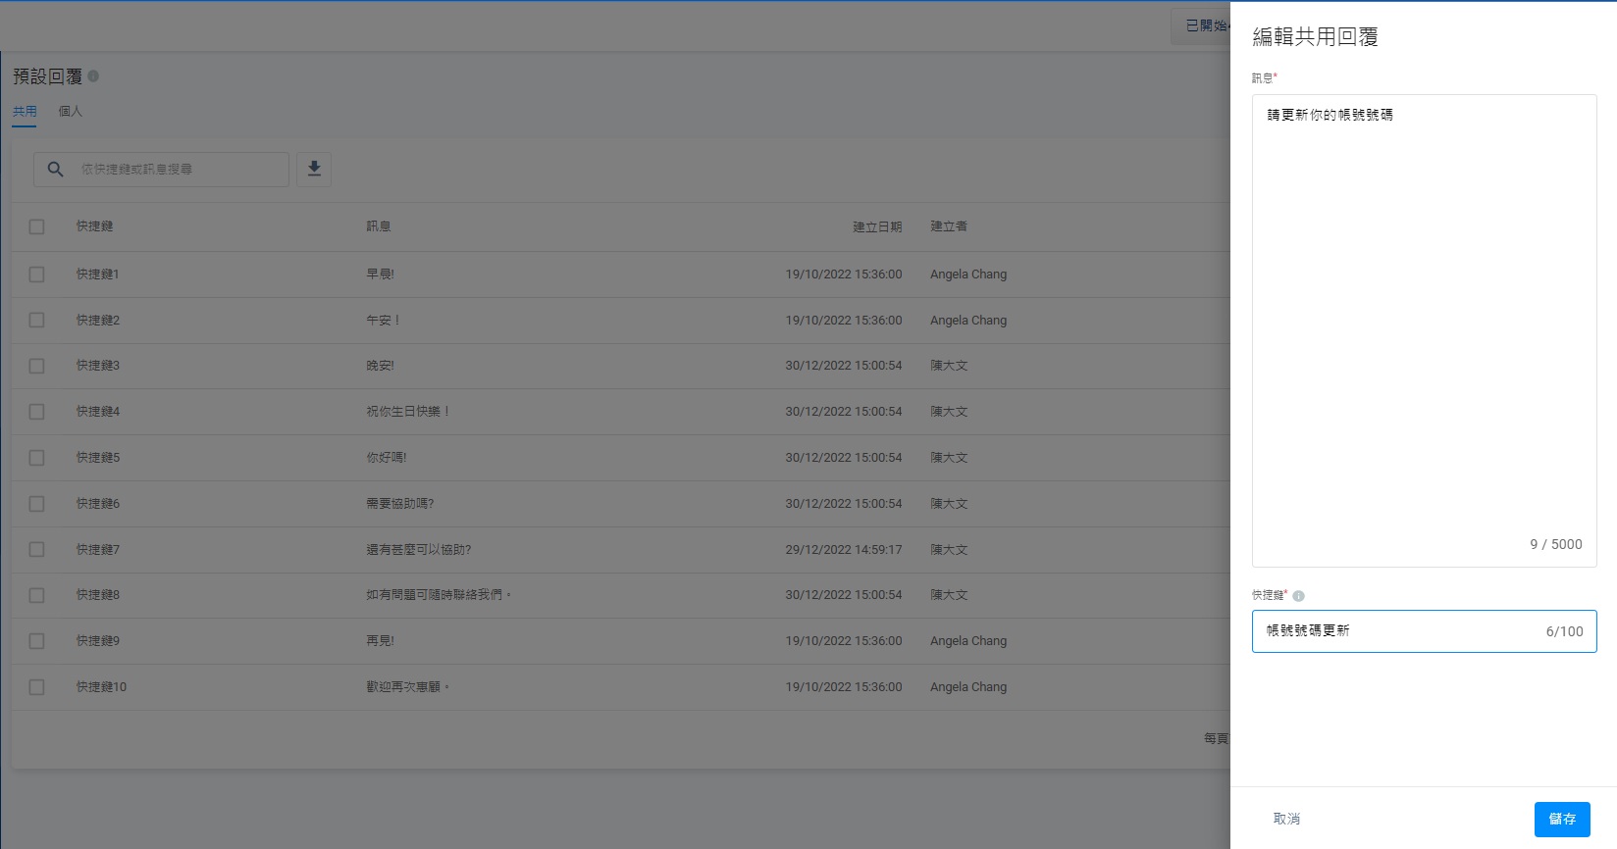Check the box for 快捷鍵5 row
The image size is (1617, 849).
point(37,458)
